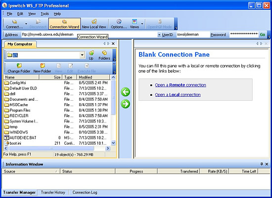The width and height of the screenshot is (272, 198).
Task: Click Open a Local connection link
Action: coord(178,95)
